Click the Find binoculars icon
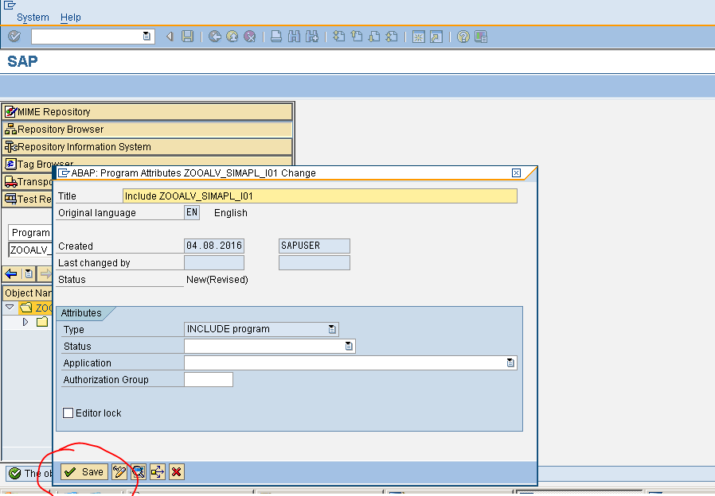Viewport: 715px width, 496px height. point(294,37)
